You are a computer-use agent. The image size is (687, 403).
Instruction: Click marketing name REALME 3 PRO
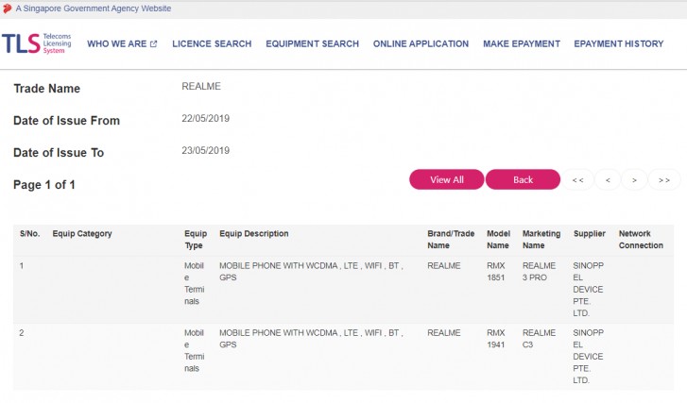(x=539, y=272)
